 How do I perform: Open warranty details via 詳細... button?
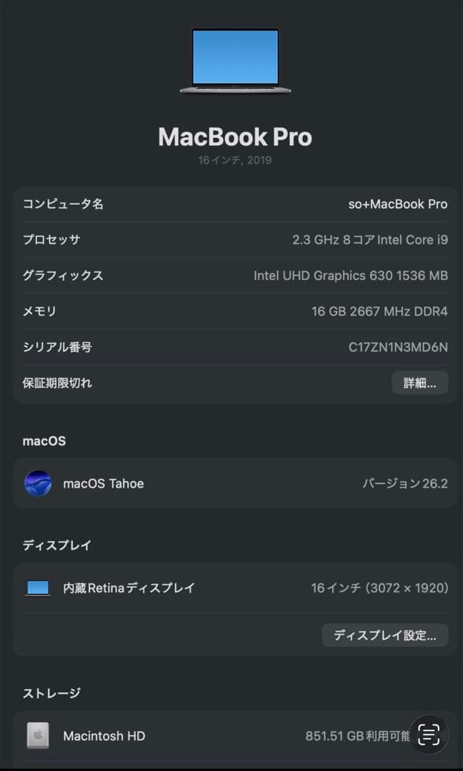point(419,383)
